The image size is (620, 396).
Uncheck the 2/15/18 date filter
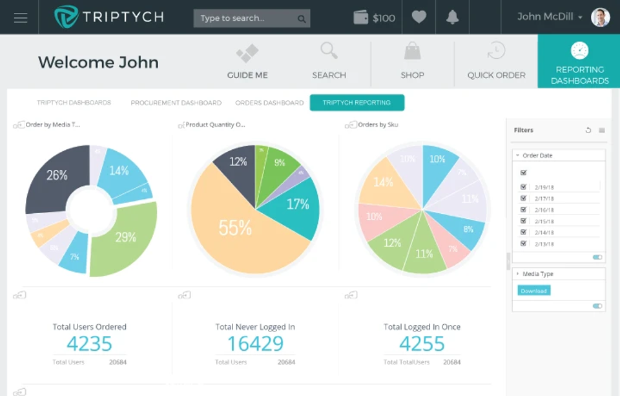524,221
